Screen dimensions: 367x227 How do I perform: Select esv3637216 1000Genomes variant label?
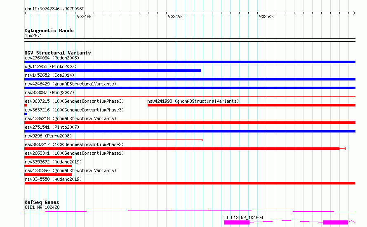click(74, 110)
